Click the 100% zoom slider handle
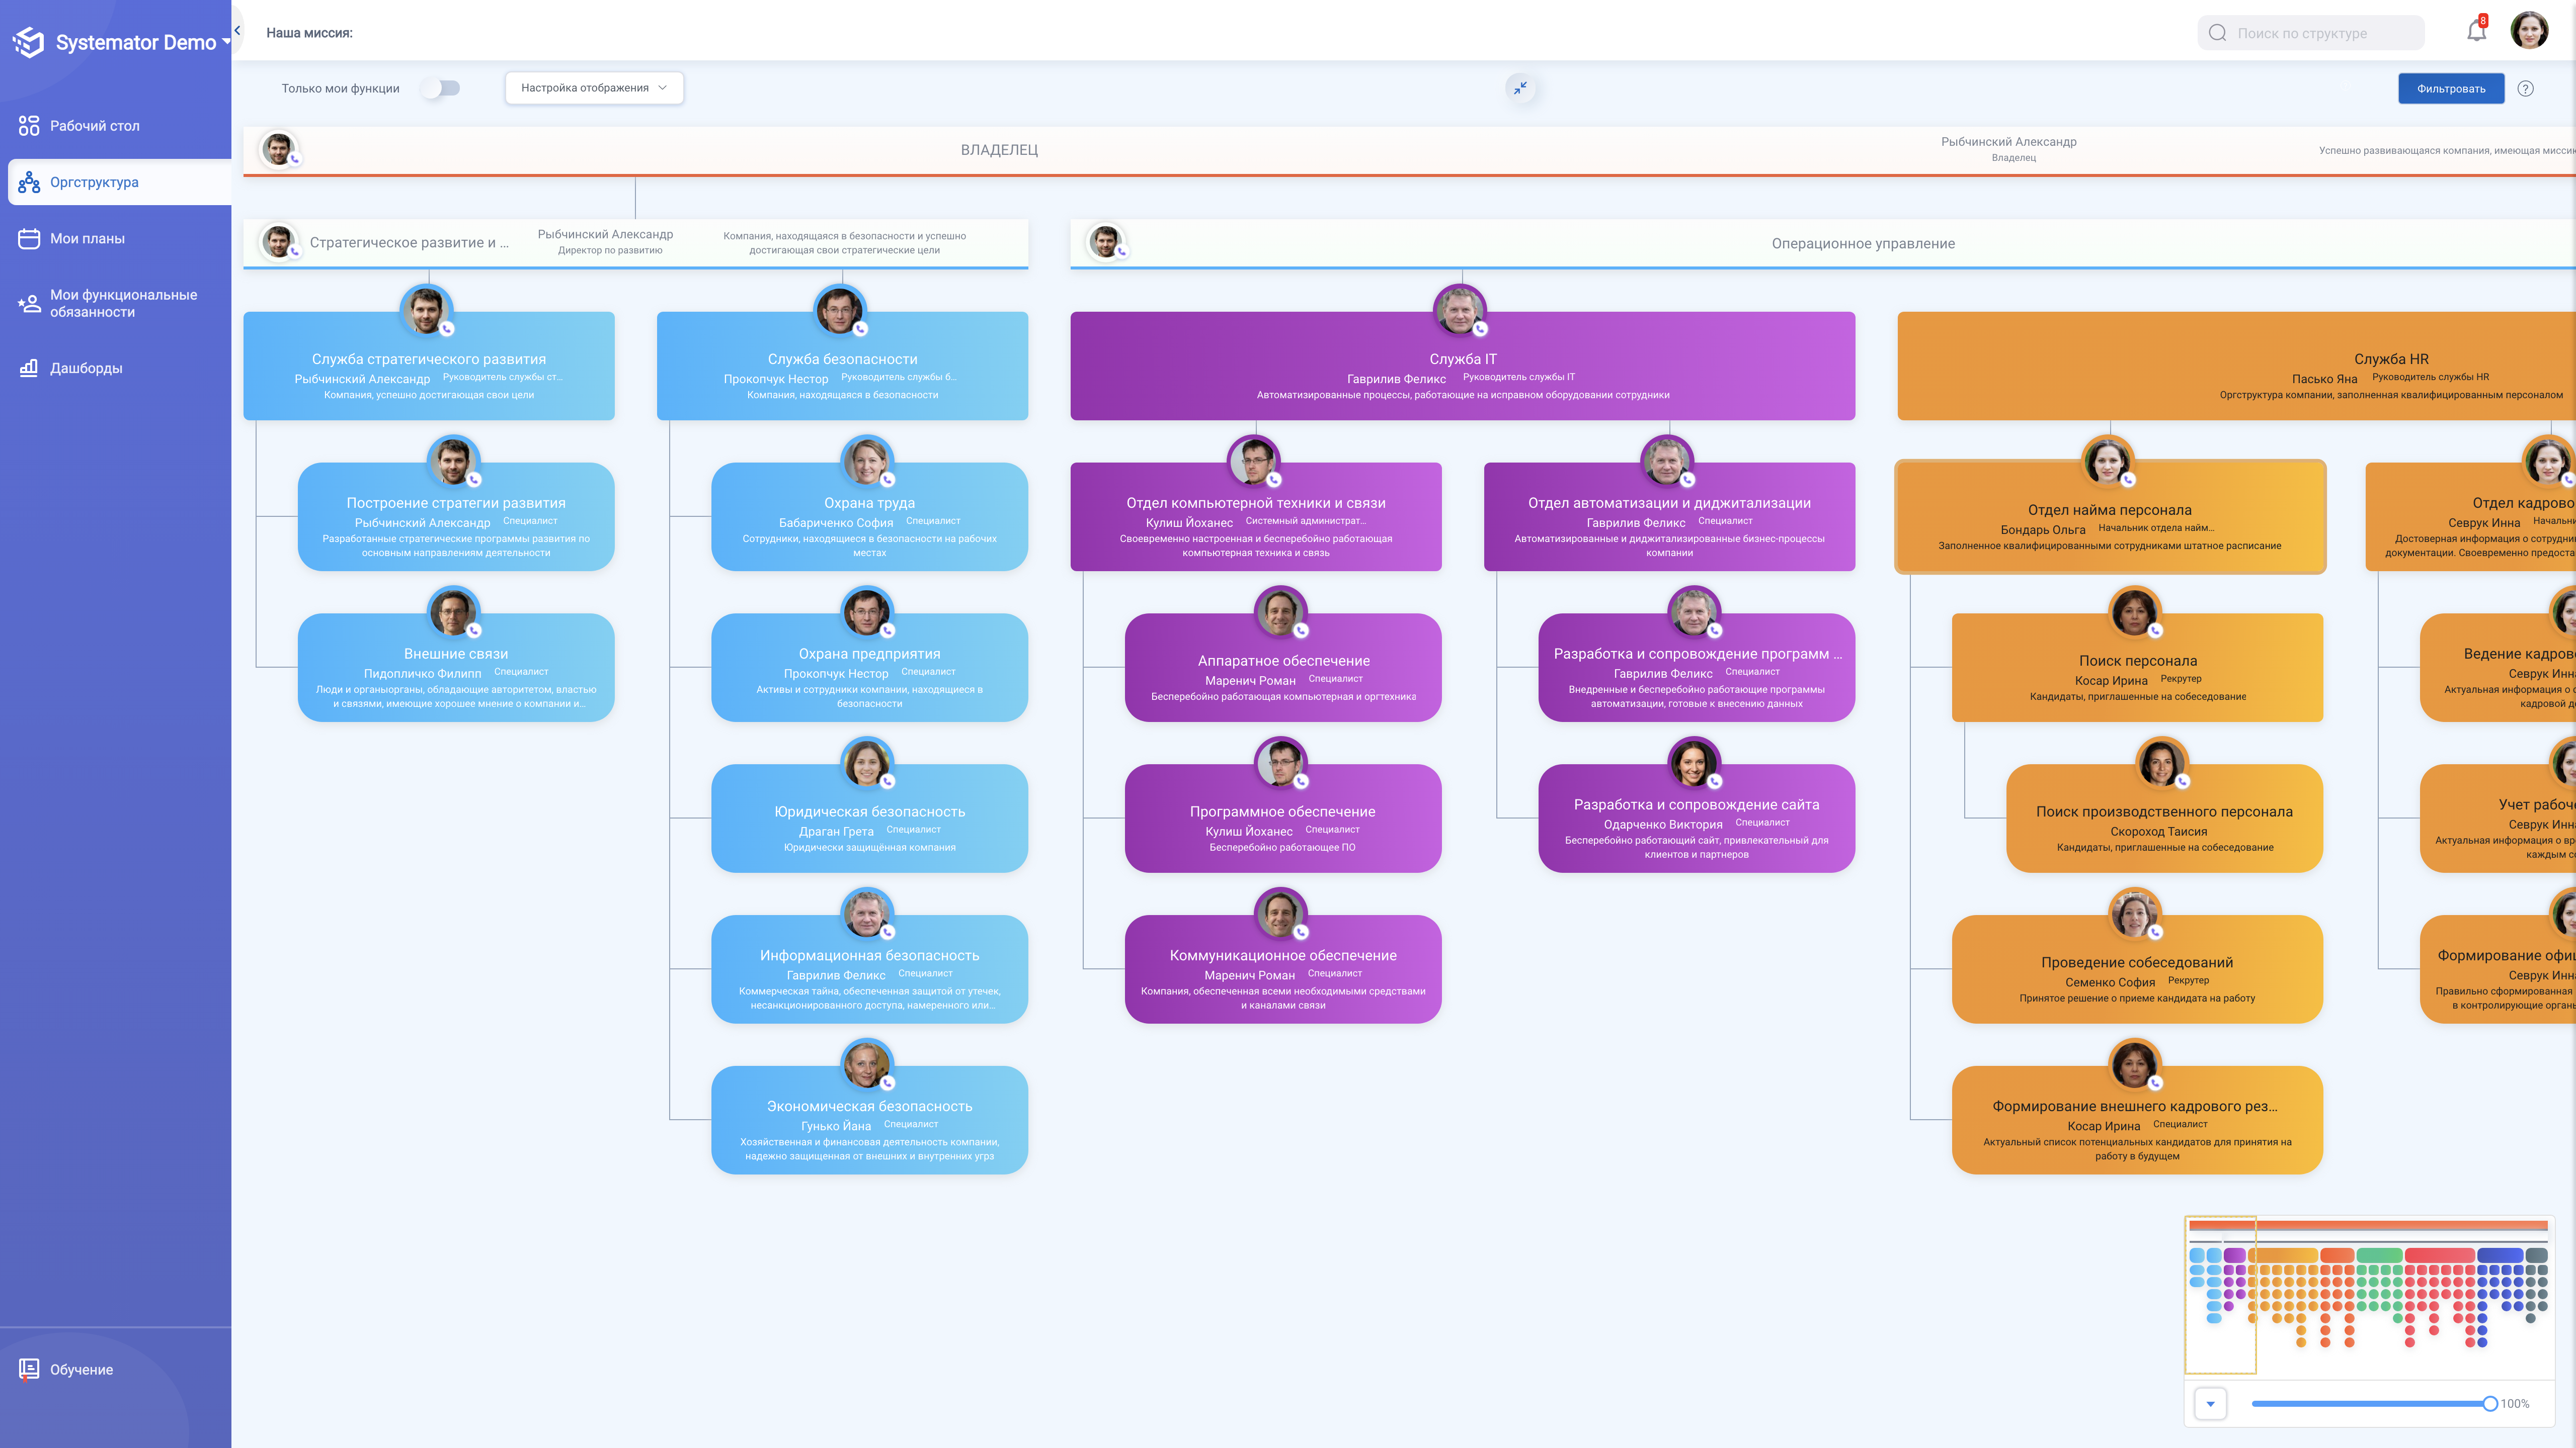Image resolution: width=2576 pixels, height=1448 pixels. (x=2490, y=1404)
